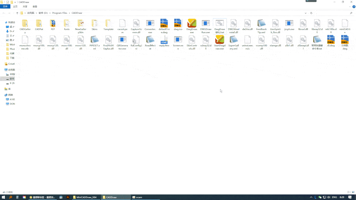Open the ocam taskbar window
The image size is (356, 200).
[145, 197]
